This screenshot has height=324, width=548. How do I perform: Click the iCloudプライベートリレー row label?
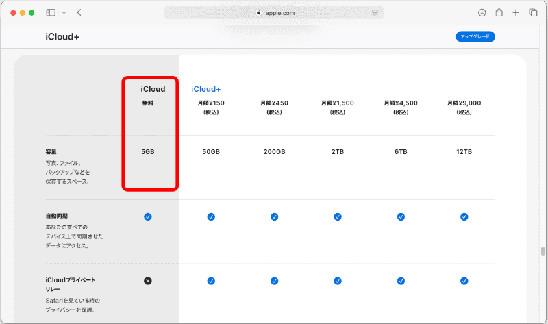pos(71,284)
